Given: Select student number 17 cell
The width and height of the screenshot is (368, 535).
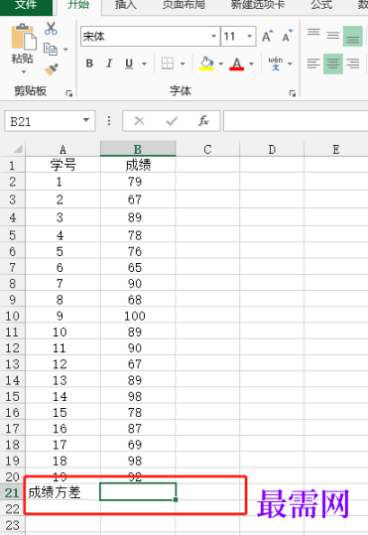Looking at the screenshot, I should point(62,445).
